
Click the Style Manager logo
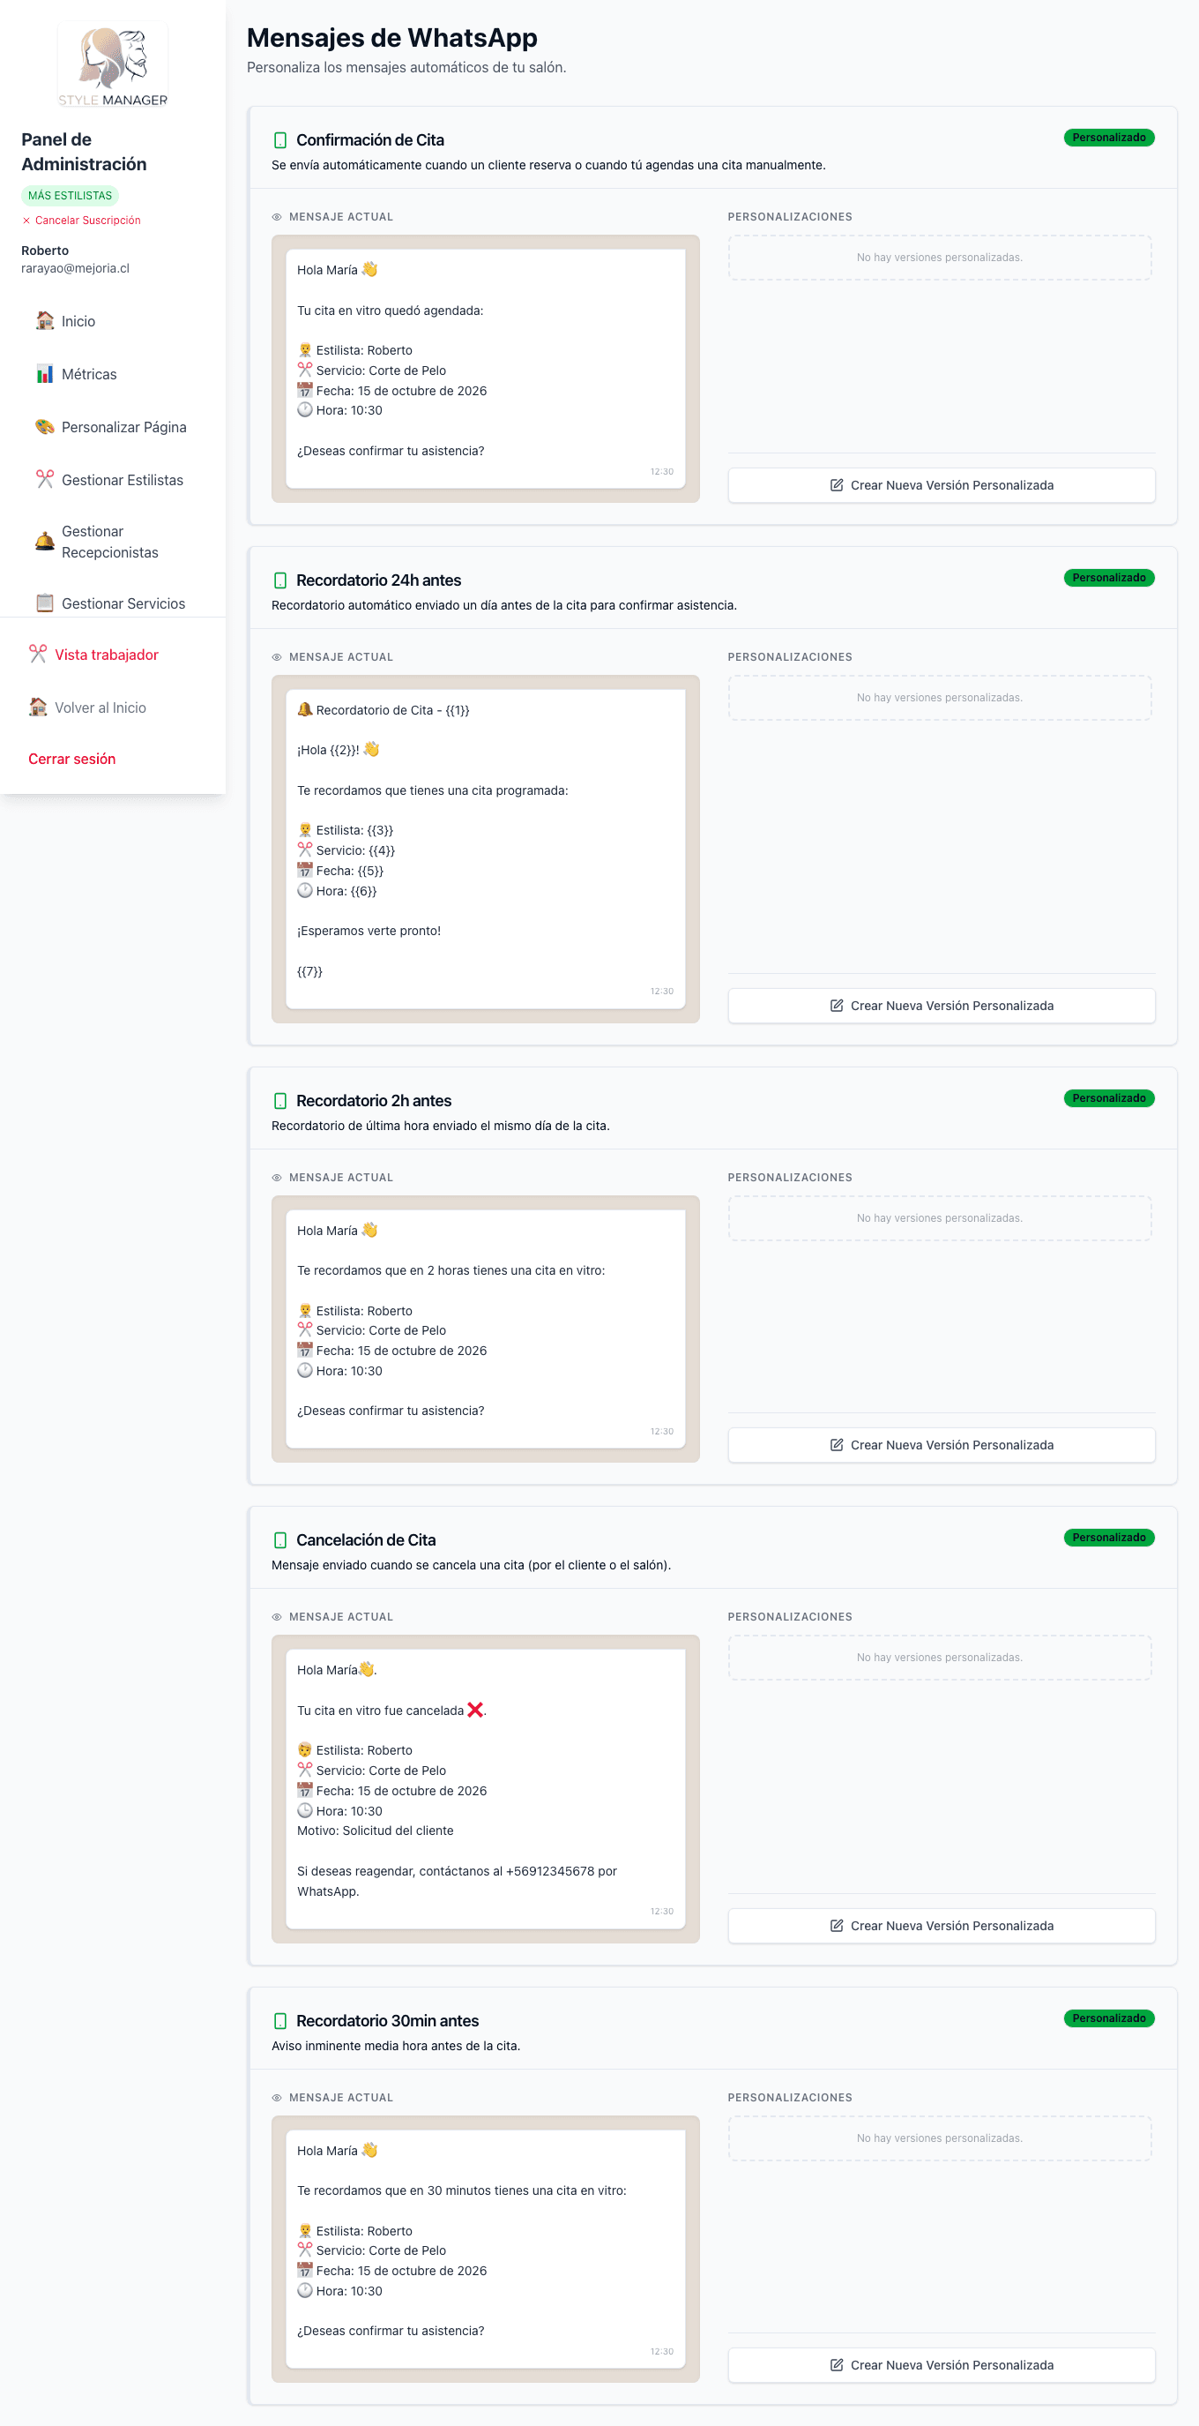coord(113,64)
